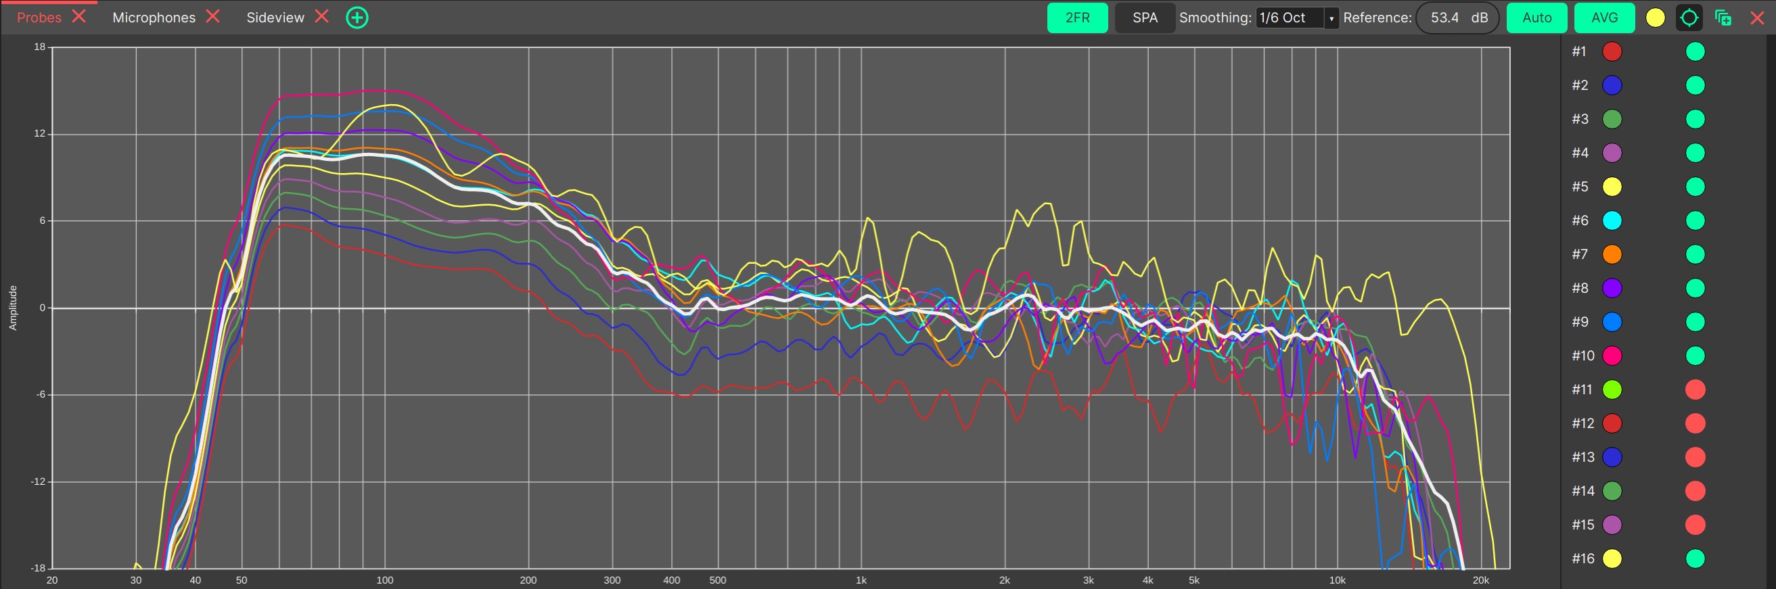1776x589 pixels.
Task: Close the Sideview tab using its X
Action: pyautogui.click(x=321, y=16)
